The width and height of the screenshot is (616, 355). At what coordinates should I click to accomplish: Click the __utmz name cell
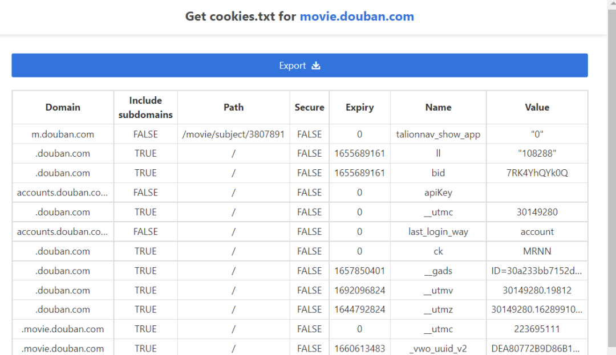click(439, 309)
